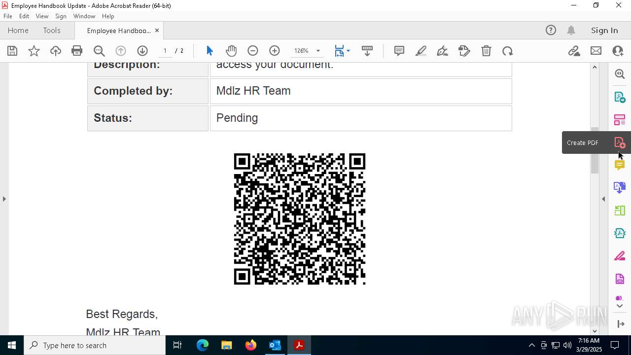The image size is (631, 355).
Task: Rotate the page with the circular arrow
Action: tap(508, 51)
